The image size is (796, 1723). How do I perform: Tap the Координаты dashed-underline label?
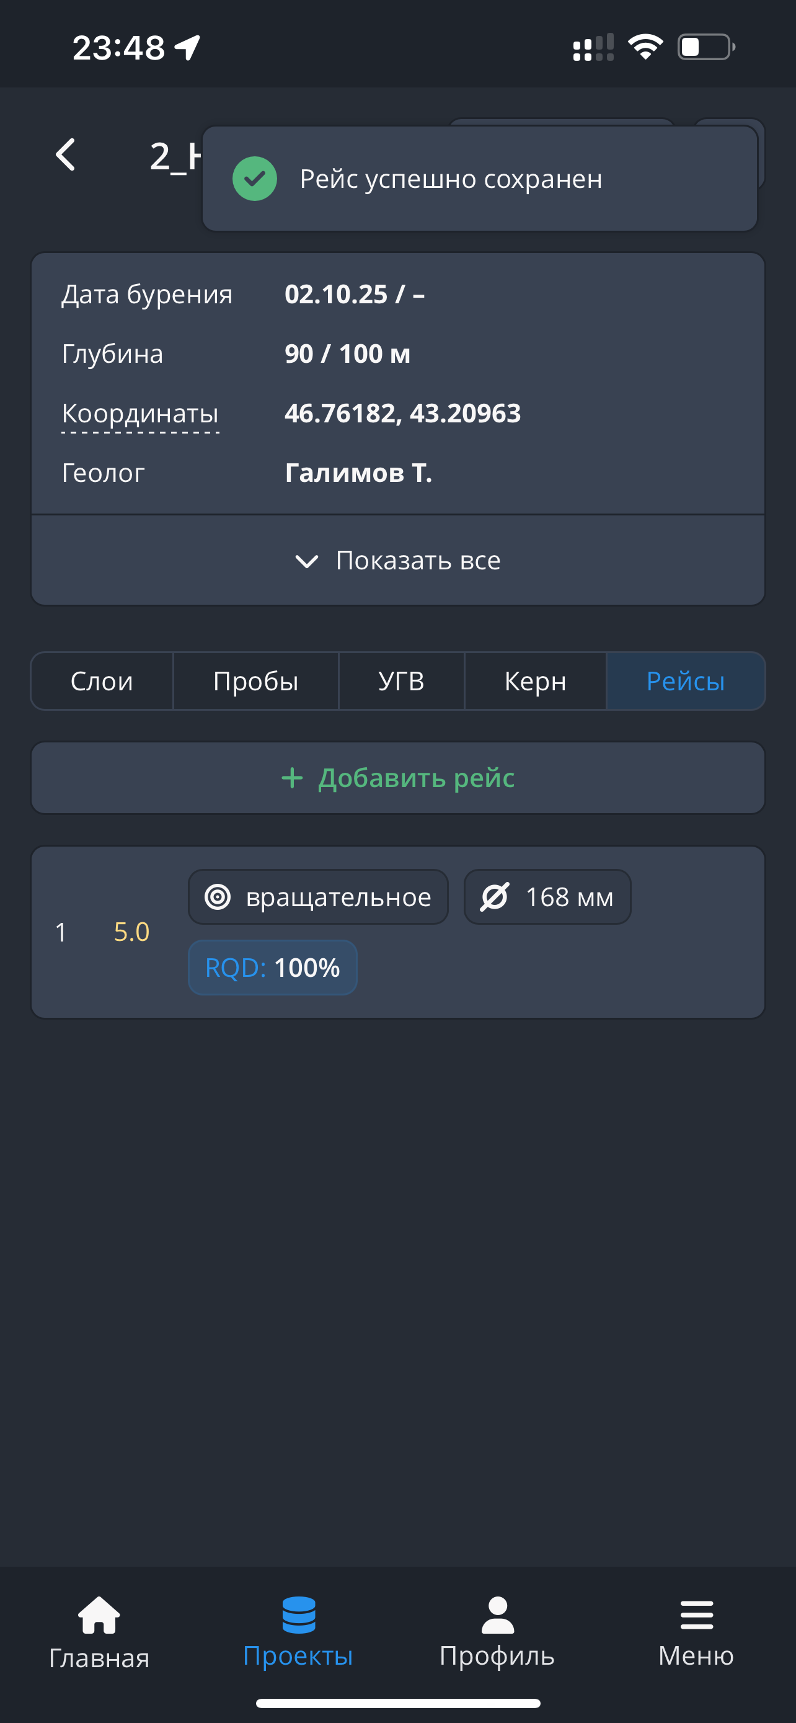click(139, 413)
